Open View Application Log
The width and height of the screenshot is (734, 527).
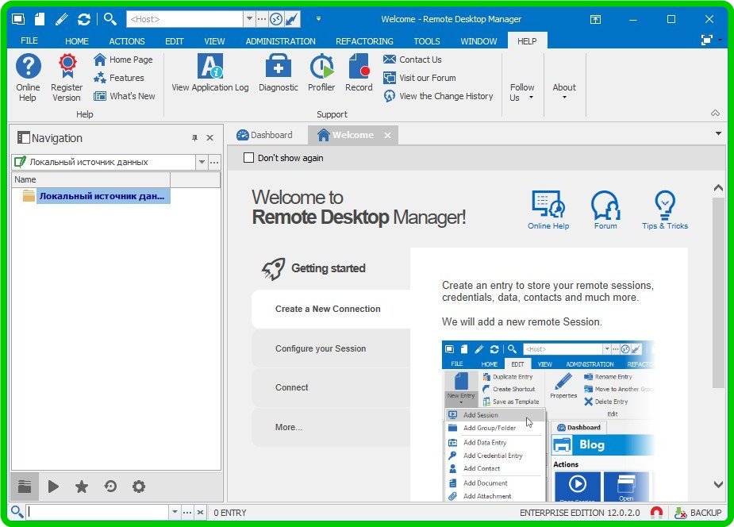point(209,72)
